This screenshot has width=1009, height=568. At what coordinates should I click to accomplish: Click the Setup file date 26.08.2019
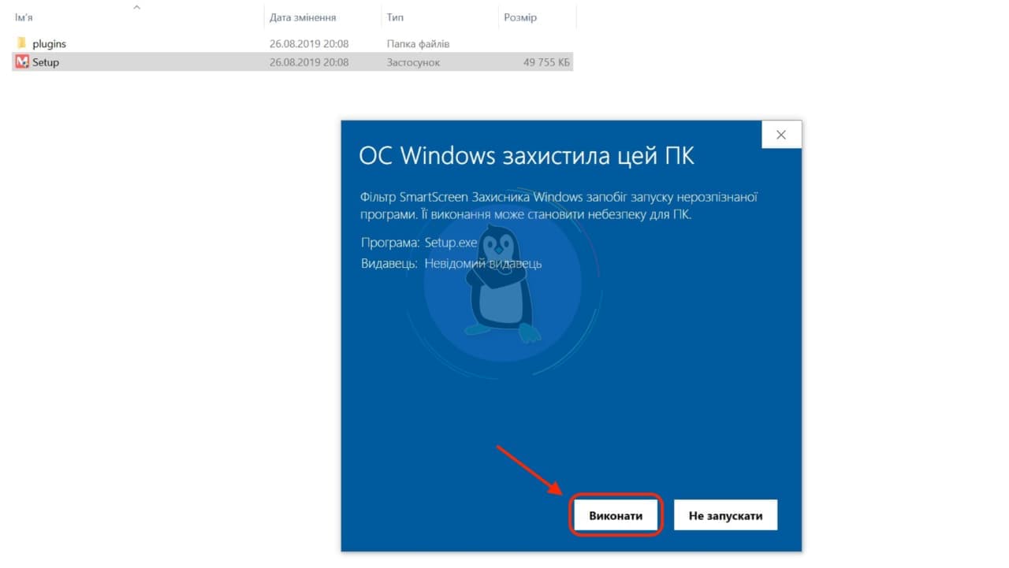click(x=309, y=62)
